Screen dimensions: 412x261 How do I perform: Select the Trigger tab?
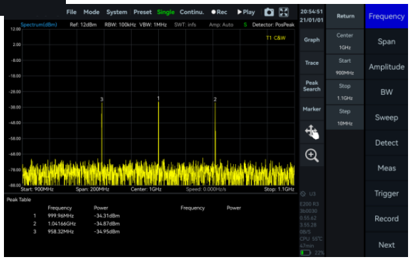click(386, 194)
